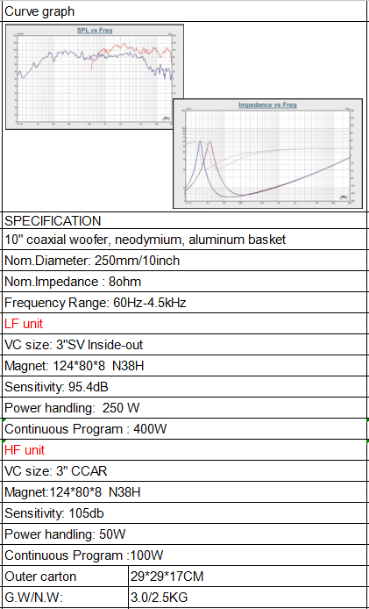
Task: Click the Sensitivity 95.4dB cell
Action: click(185, 387)
